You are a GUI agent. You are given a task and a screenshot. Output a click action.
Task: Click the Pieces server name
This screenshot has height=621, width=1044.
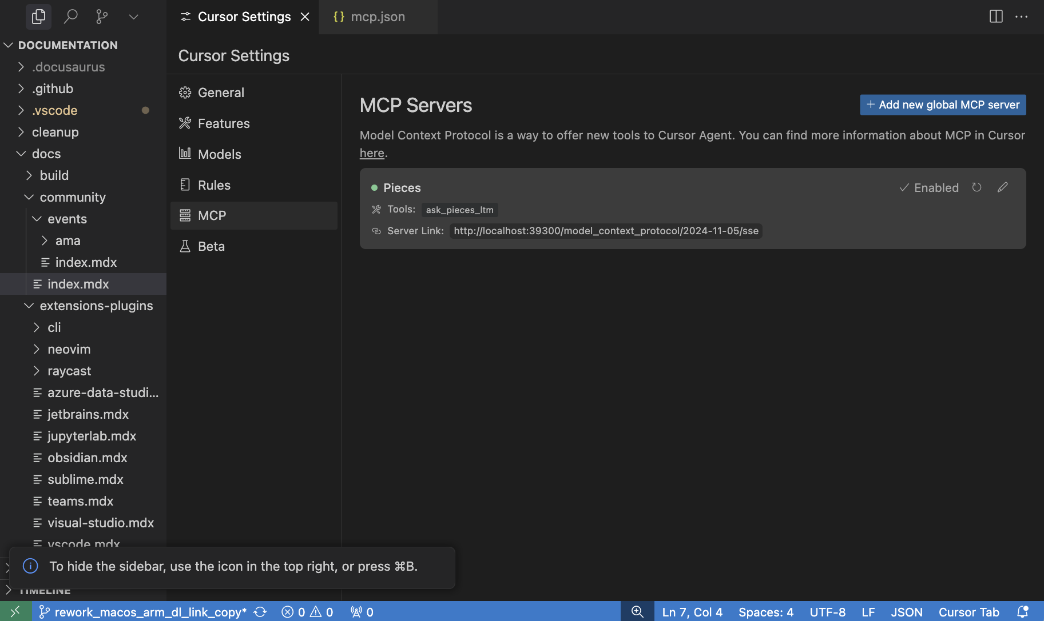pyautogui.click(x=402, y=187)
